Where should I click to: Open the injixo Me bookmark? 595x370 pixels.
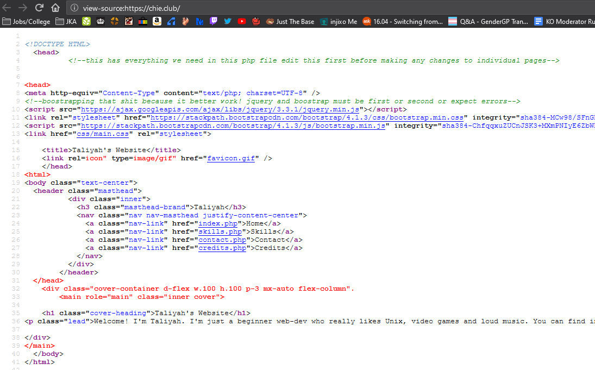(339, 22)
